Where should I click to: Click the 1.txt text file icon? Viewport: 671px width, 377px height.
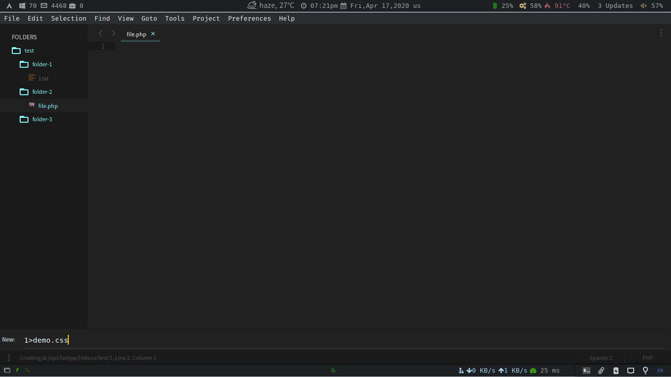pos(32,78)
